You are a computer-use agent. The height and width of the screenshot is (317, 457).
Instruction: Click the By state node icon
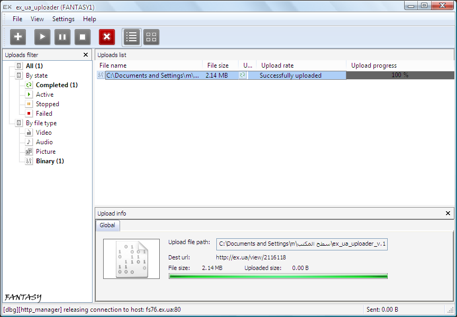coord(19,76)
